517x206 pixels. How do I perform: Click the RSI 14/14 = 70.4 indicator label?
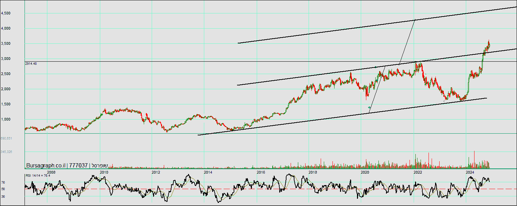38,176
